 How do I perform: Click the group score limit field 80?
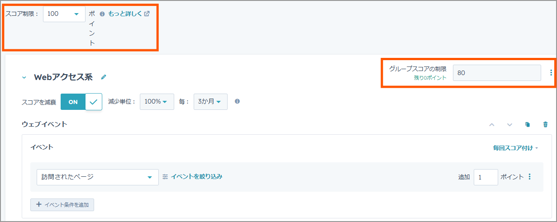[x=497, y=73]
